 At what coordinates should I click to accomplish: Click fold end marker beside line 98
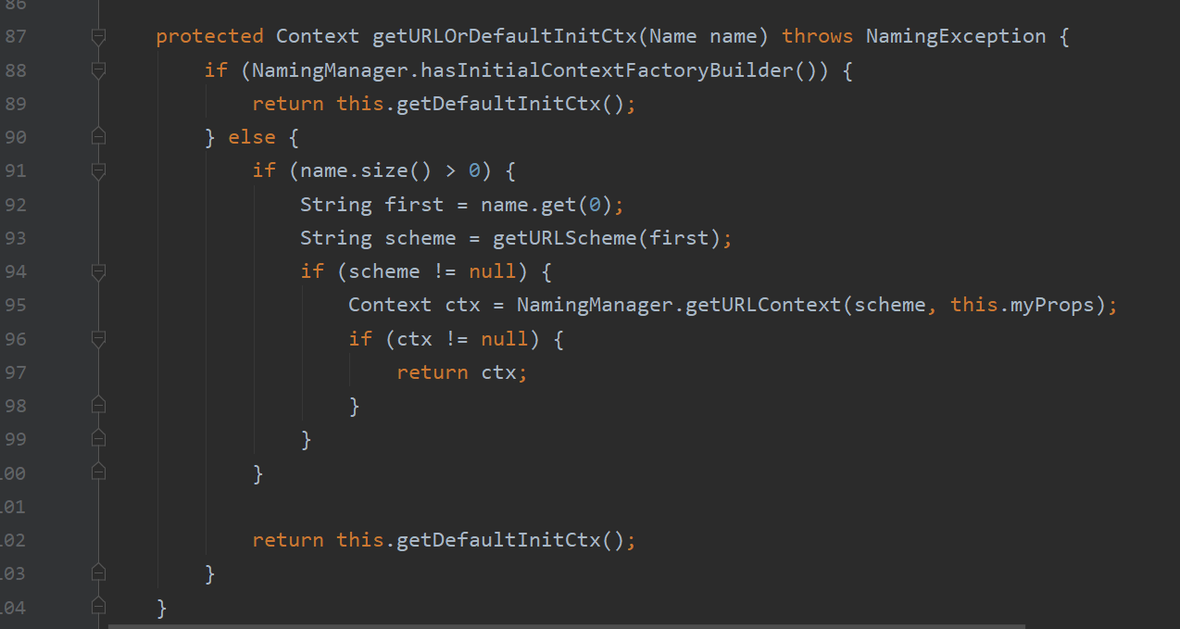tap(98, 406)
